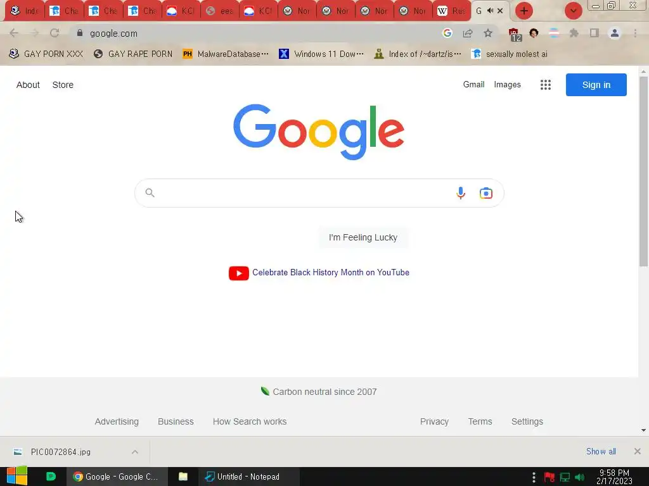Adjust volume from the tray speaker icon
Viewport: 649px width, 486px height.
point(579,477)
